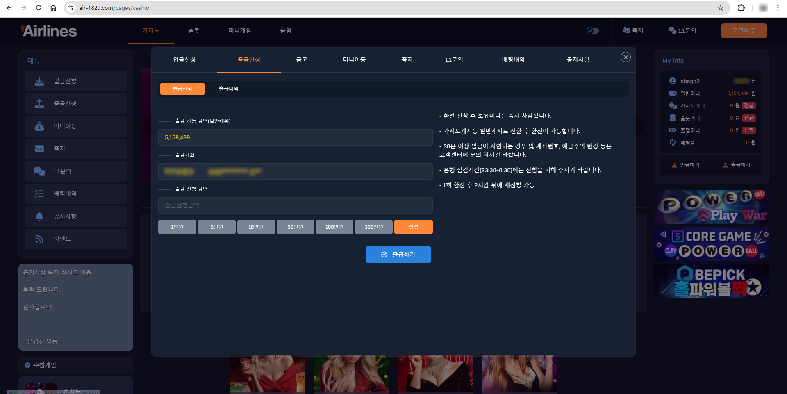Convert 카지노머니 with its 전환 button
The image size is (787, 394).
pos(749,106)
